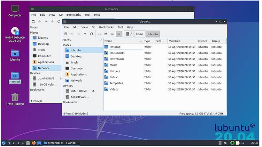Open new tab icon in lubuntu window toolbar

tap(66, 34)
